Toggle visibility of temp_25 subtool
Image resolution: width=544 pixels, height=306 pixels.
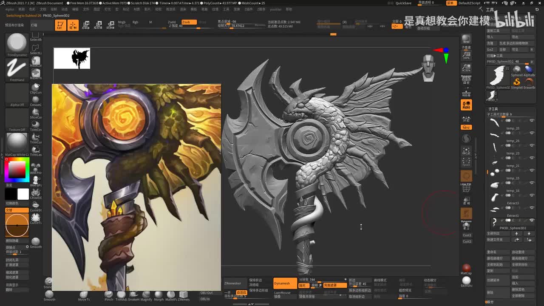(532, 121)
